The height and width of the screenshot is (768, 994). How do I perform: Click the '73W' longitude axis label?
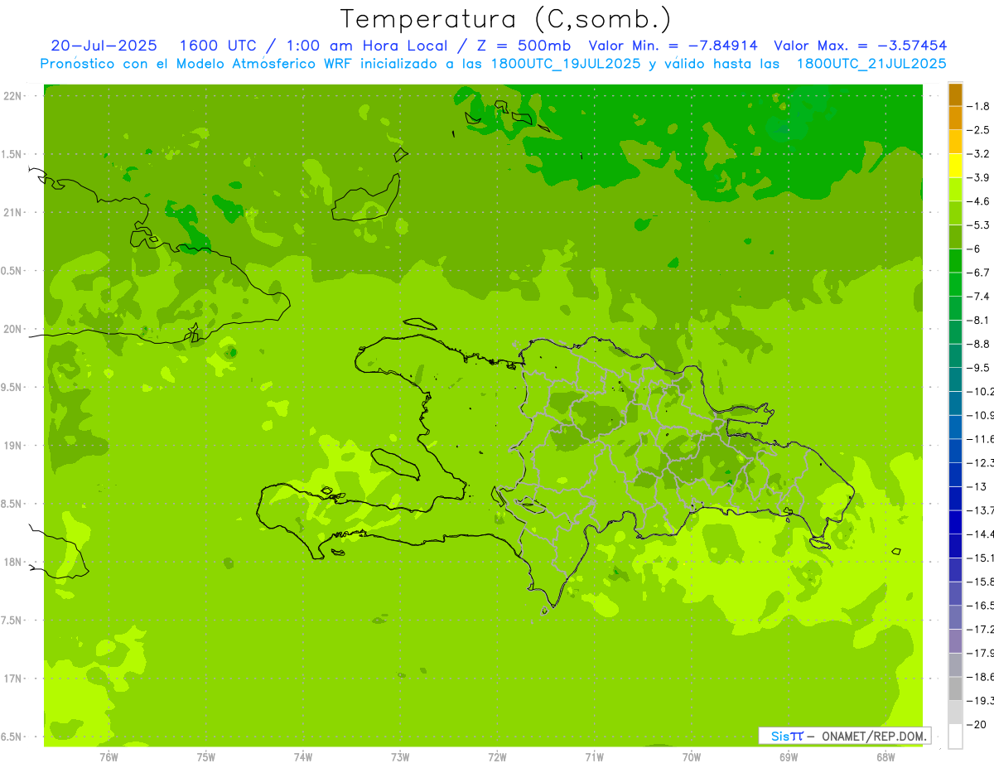click(x=400, y=756)
